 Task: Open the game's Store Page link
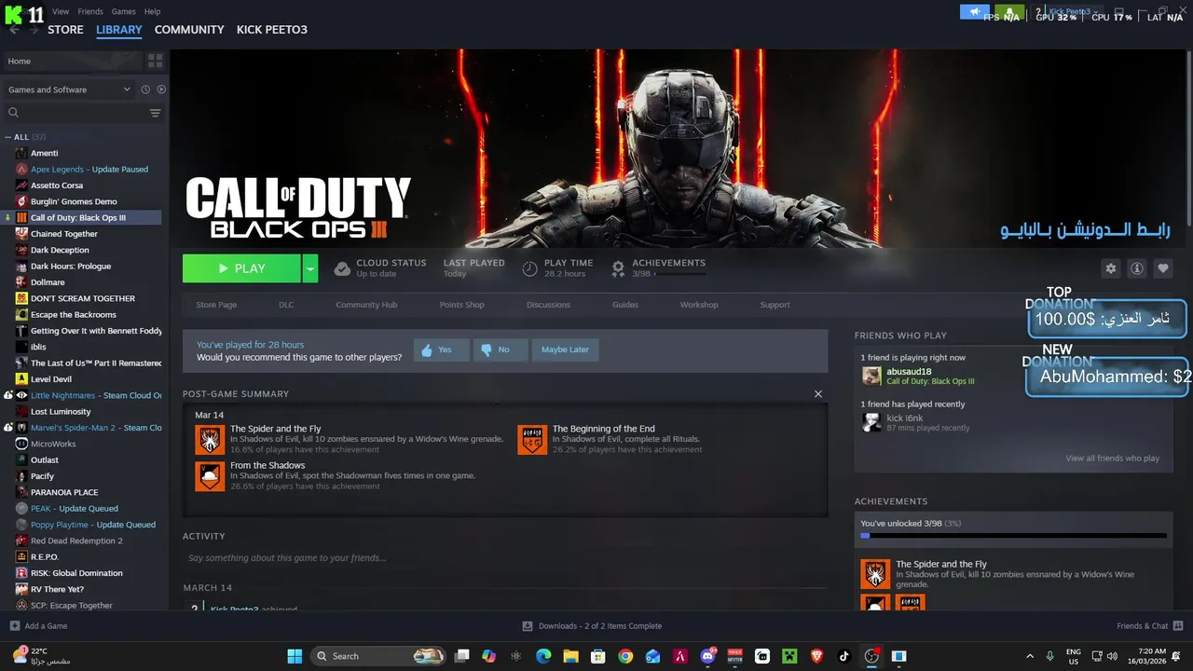pos(216,305)
